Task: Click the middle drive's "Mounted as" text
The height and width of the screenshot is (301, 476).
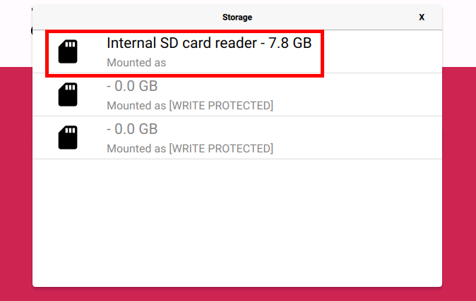Action: pyautogui.click(x=136, y=106)
